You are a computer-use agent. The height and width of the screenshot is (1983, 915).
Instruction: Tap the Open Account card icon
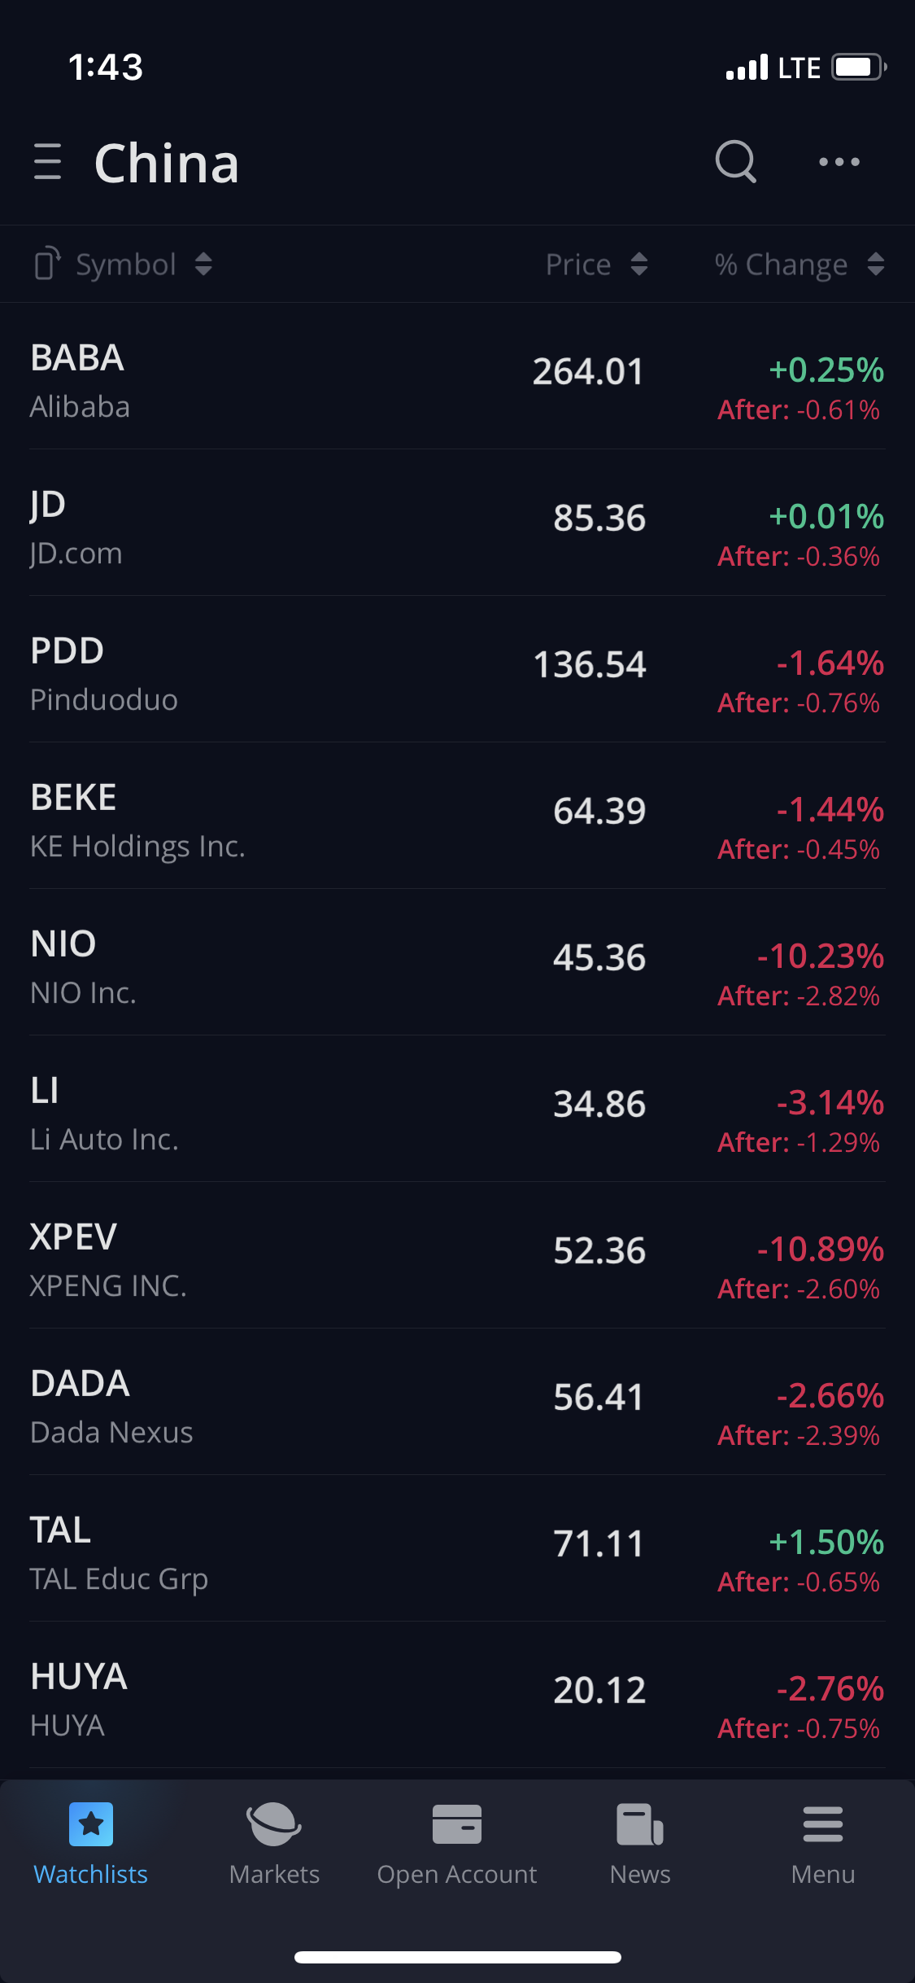(457, 1823)
